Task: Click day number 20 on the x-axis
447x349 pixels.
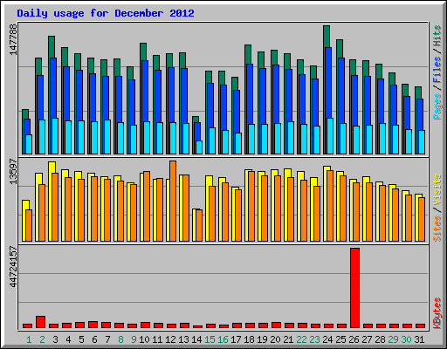Action: click(x=275, y=339)
